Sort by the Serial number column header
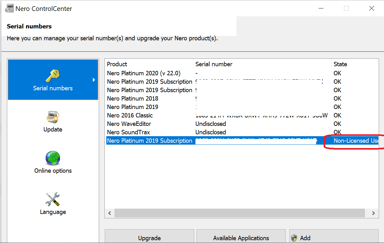384x243 pixels. pos(262,64)
